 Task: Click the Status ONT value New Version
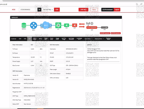point(27,104)
